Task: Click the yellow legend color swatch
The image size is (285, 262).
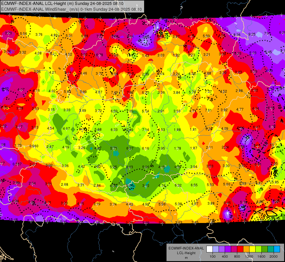Action: pos(252,249)
